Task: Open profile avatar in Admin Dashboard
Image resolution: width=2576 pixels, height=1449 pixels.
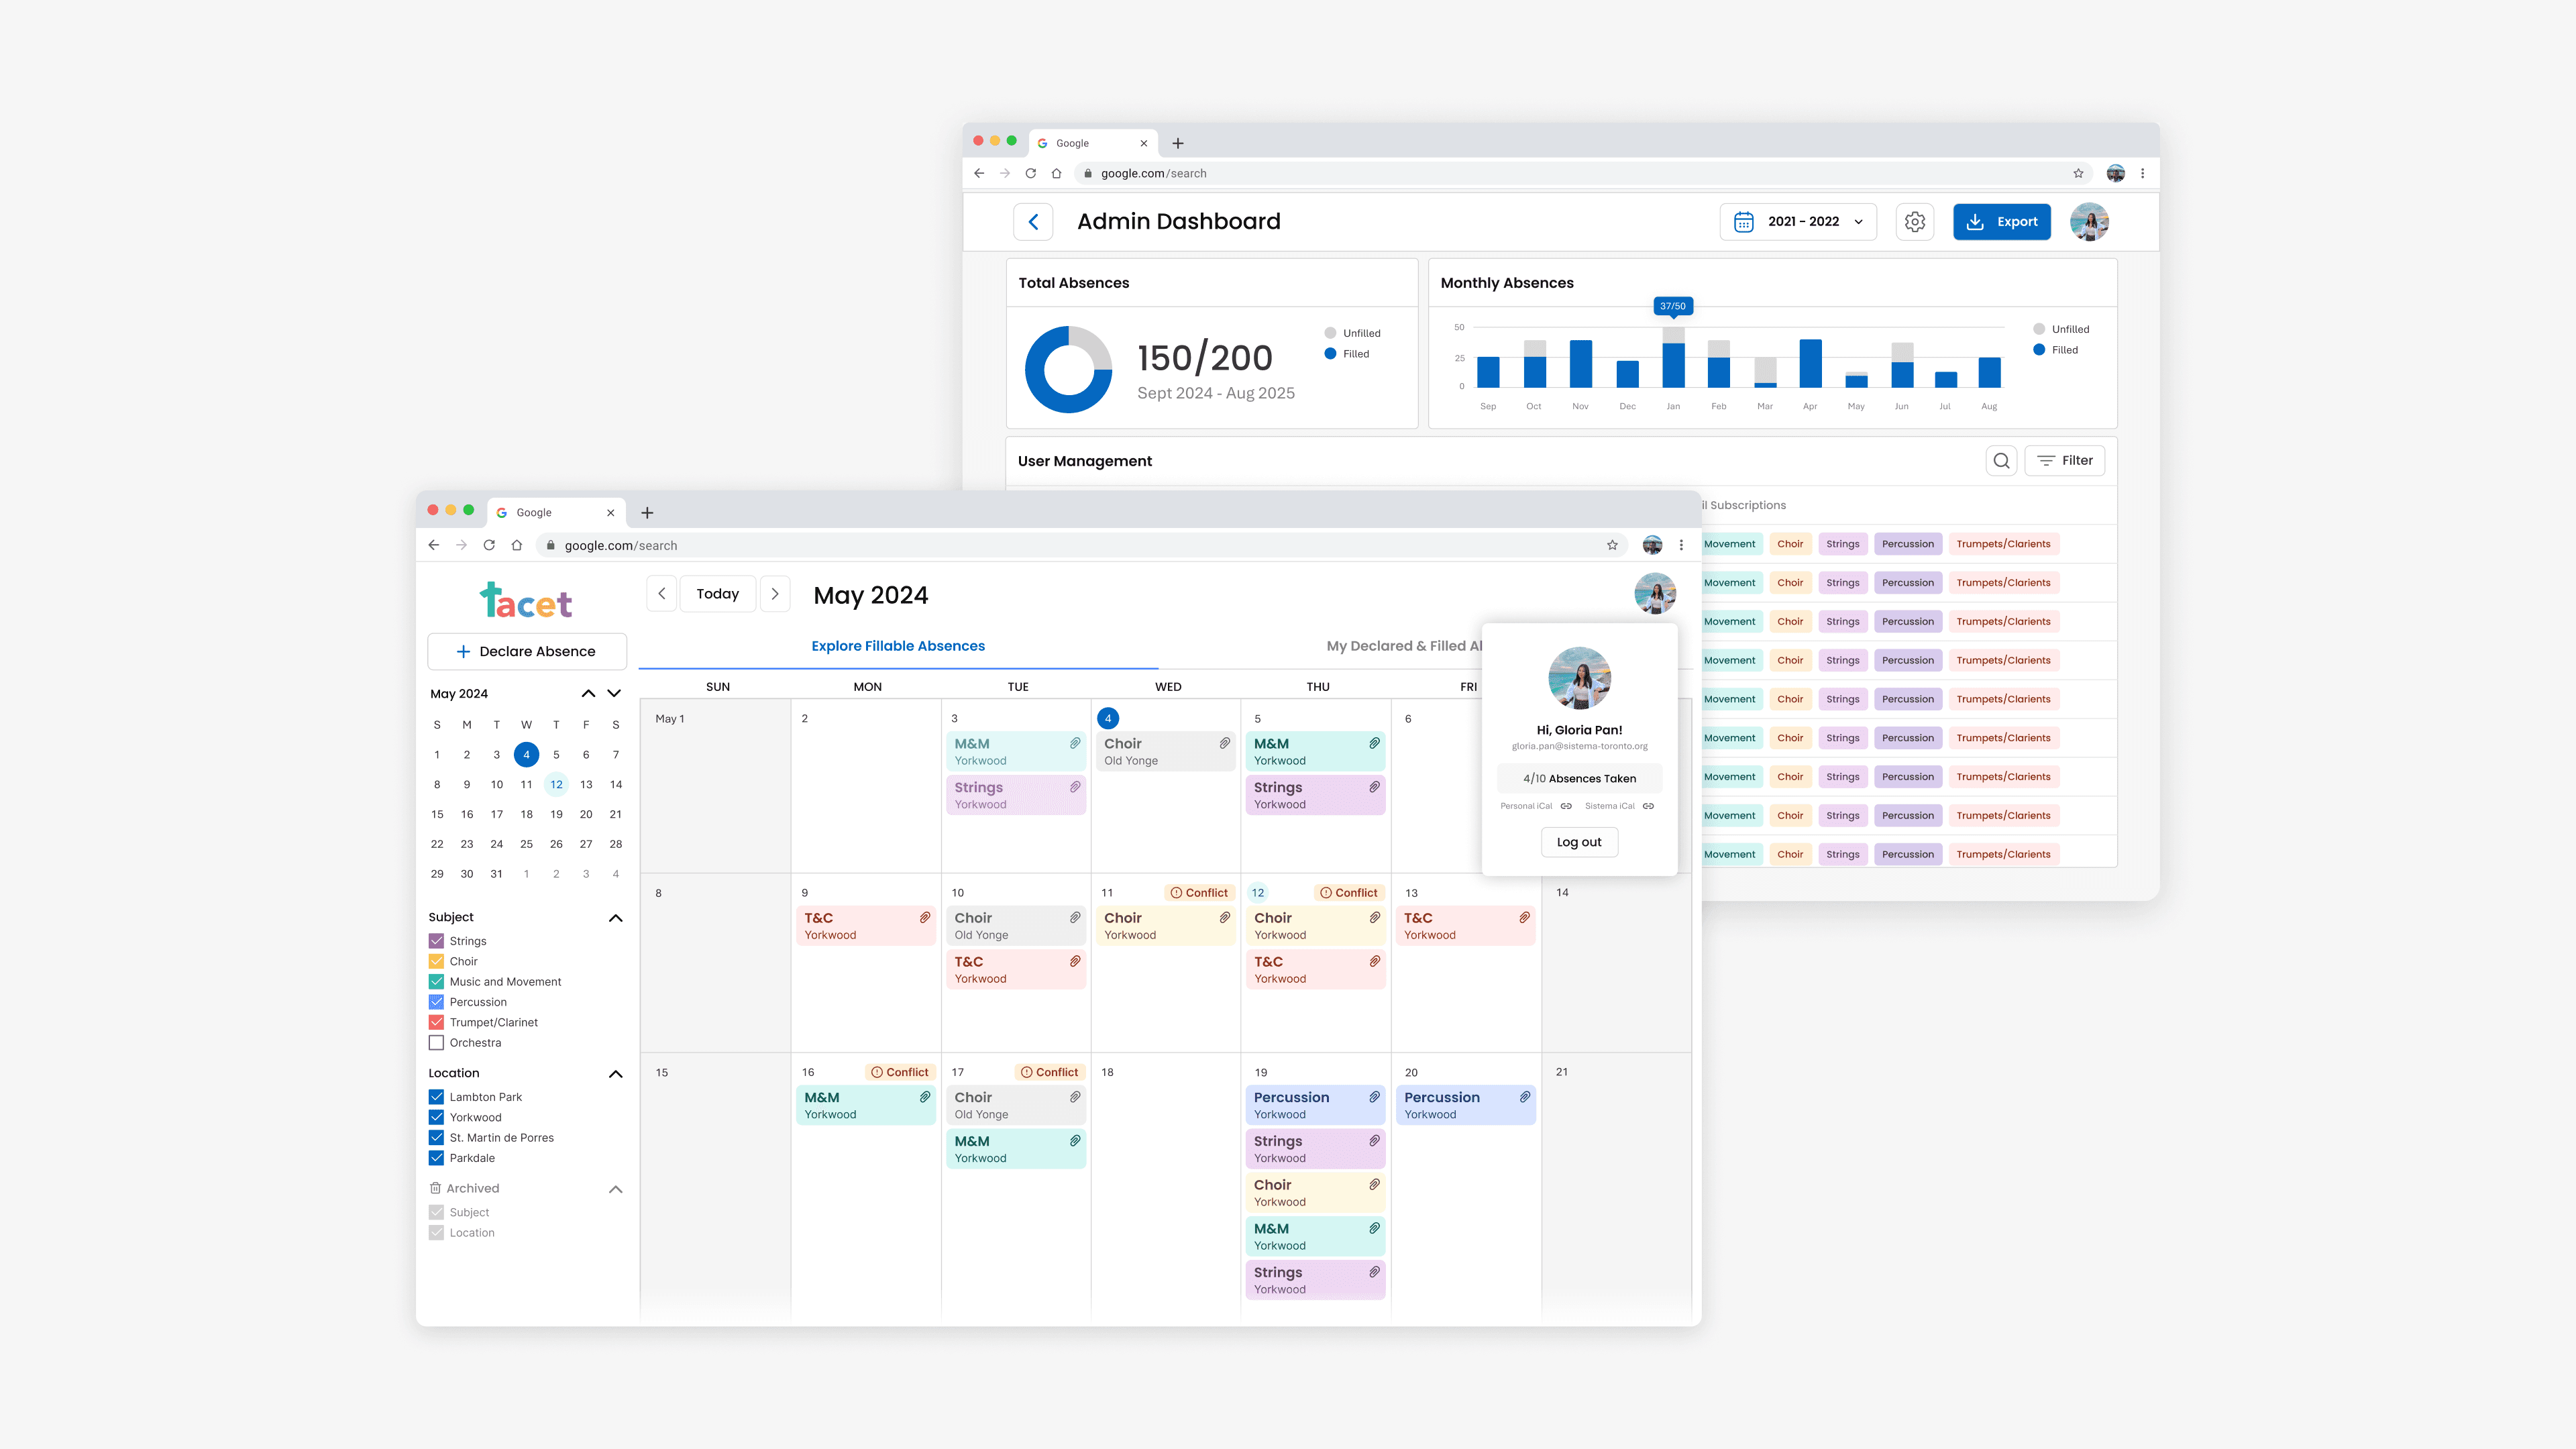Action: [x=2089, y=222]
